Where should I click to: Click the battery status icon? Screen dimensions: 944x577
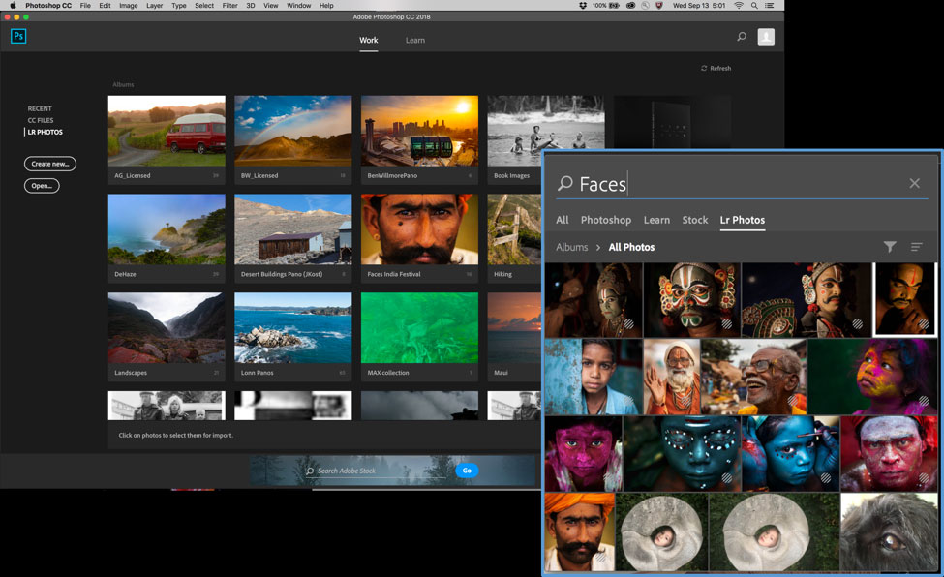coord(614,6)
